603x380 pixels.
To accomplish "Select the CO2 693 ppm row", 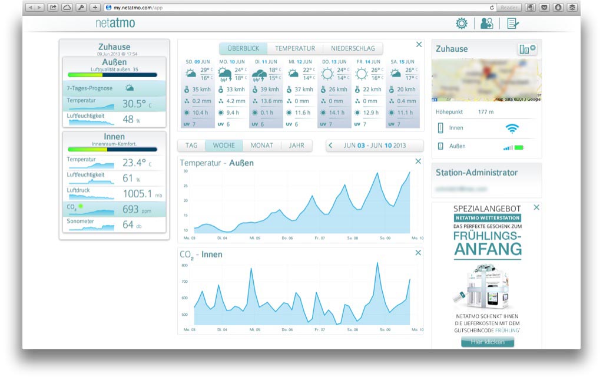I will coord(114,209).
